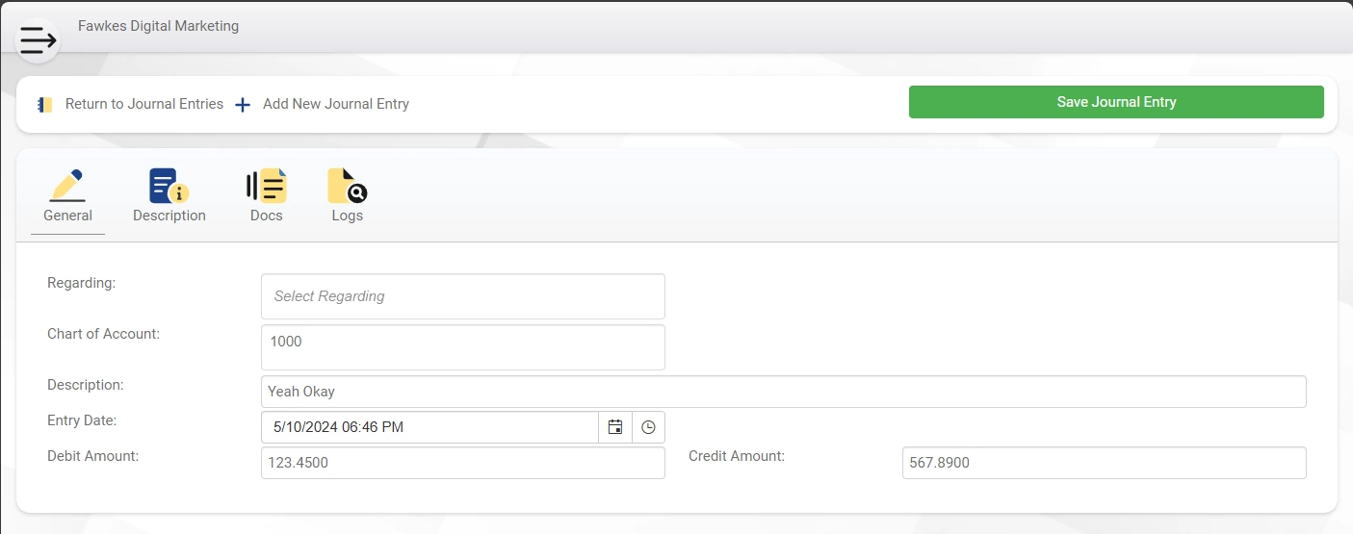Open the Description document info icon
The width and height of the screenshot is (1353, 534).
pyautogui.click(x=169, y=185)
